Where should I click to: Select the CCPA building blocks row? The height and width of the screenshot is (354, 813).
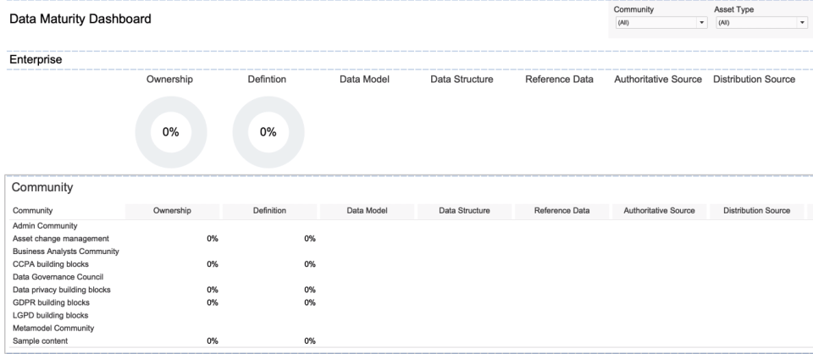(50, 263)
